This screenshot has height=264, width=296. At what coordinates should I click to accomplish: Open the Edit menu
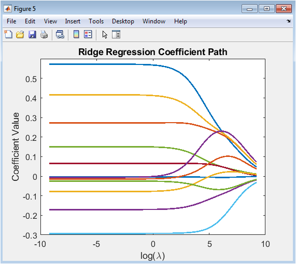tap(30, 21)
